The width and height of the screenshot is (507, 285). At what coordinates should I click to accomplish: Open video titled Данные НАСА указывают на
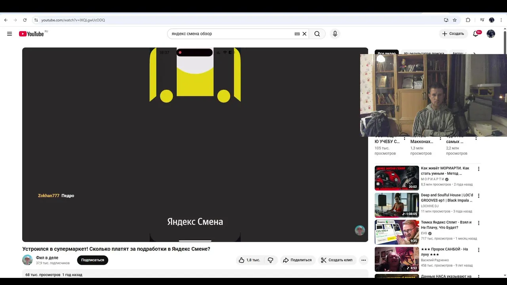pyautogui.click(x=446, y=276)
